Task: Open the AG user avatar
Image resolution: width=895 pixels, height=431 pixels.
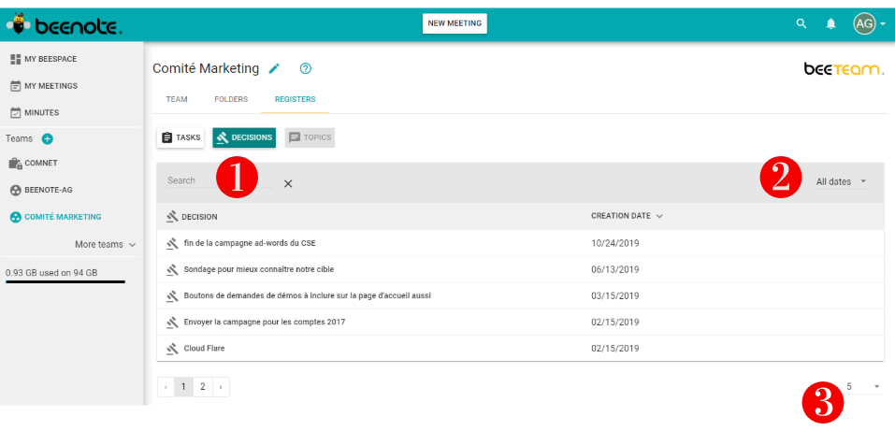Action: click(x=864, y=23)
